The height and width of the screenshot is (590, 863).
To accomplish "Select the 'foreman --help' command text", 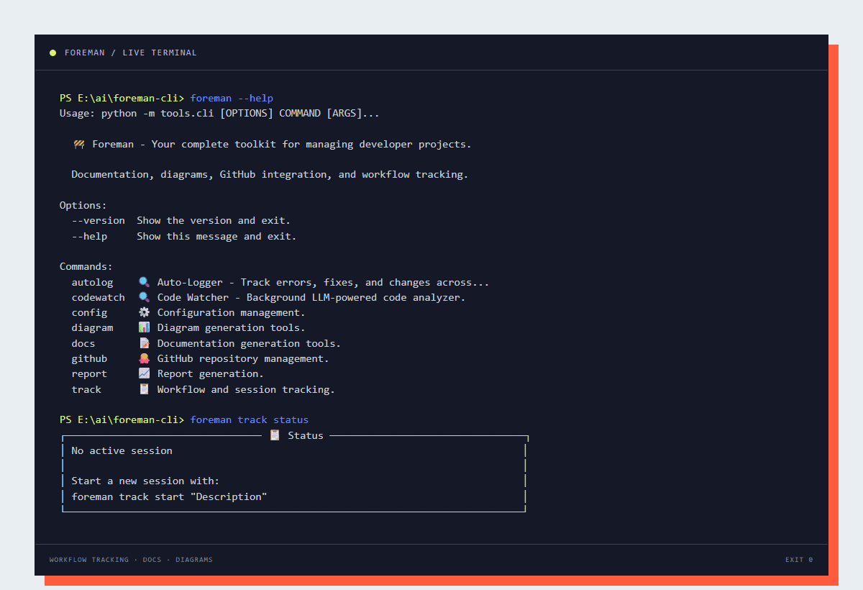I will tap(232, 98).
